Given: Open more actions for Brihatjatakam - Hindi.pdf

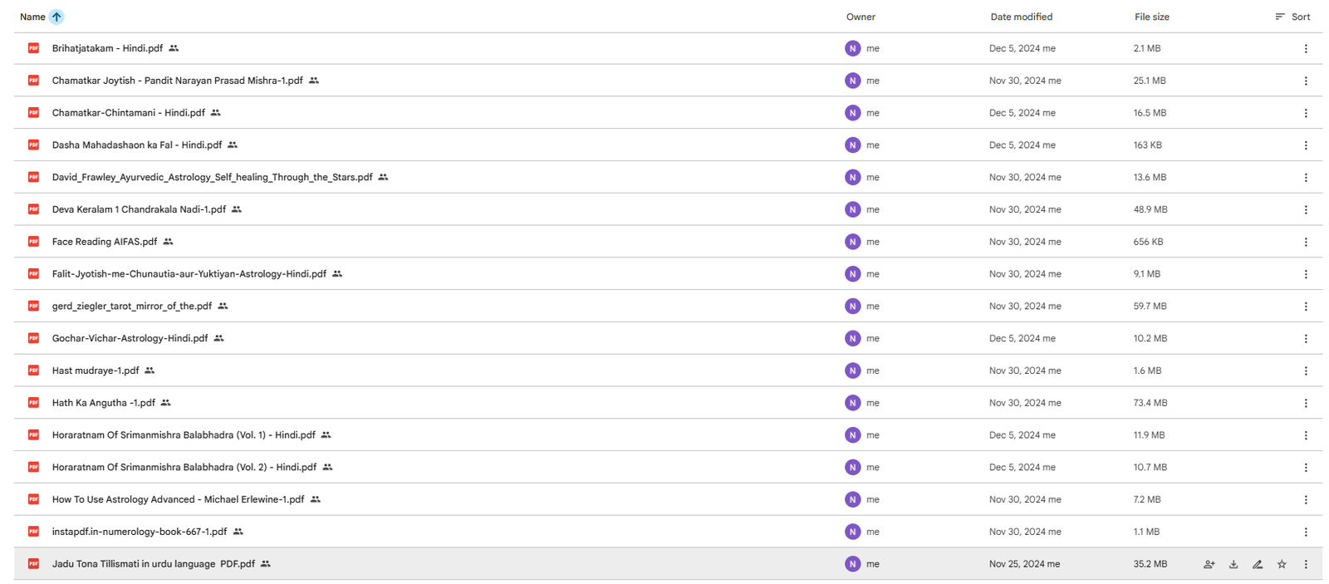Looking at the screenshot, I should (x=1306, y=49).
